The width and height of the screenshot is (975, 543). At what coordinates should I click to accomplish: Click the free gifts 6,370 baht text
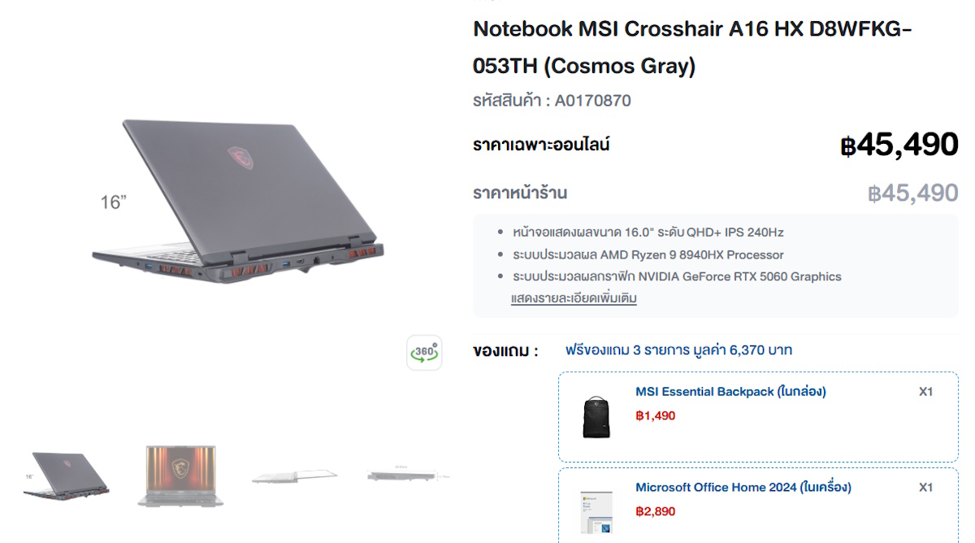[x=678, y=350]
